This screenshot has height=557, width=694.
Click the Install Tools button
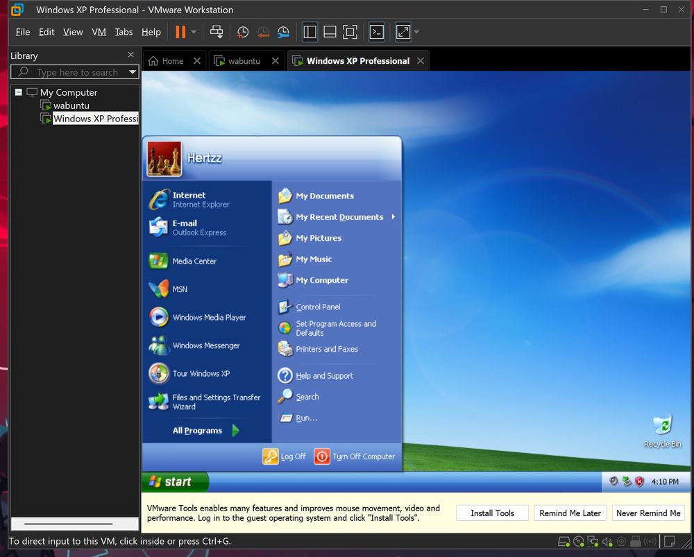point(492,513)
